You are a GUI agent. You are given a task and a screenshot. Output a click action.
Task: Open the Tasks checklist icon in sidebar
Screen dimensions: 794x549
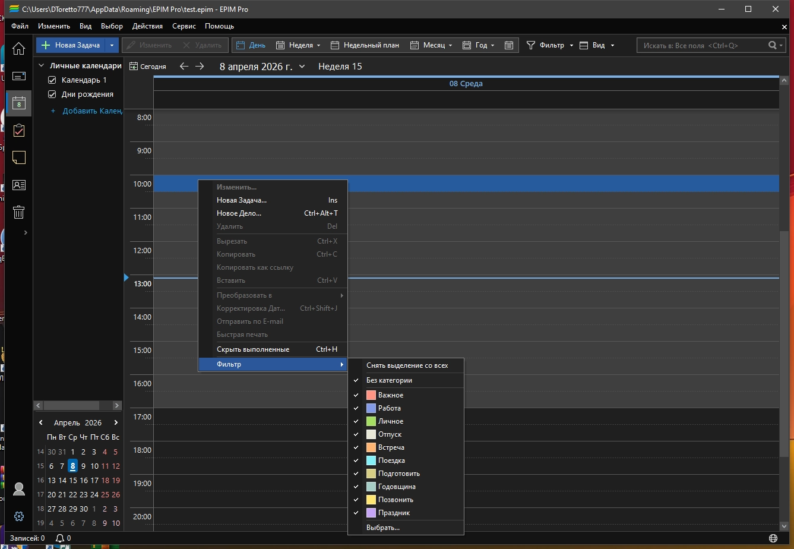click(19, 130)
